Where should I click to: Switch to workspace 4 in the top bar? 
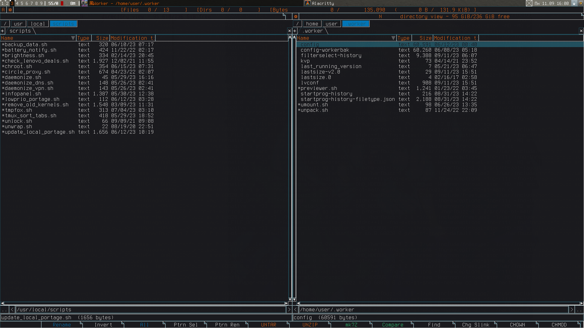click(x=17, y=3)
